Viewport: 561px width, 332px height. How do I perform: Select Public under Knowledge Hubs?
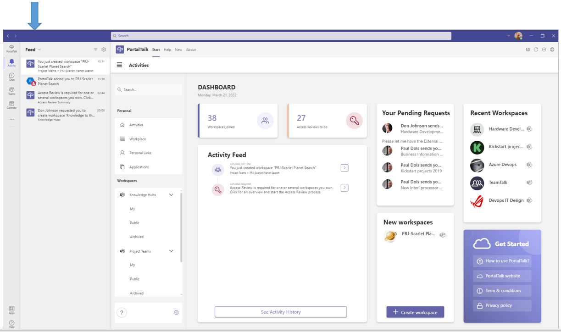coord(134,223)
